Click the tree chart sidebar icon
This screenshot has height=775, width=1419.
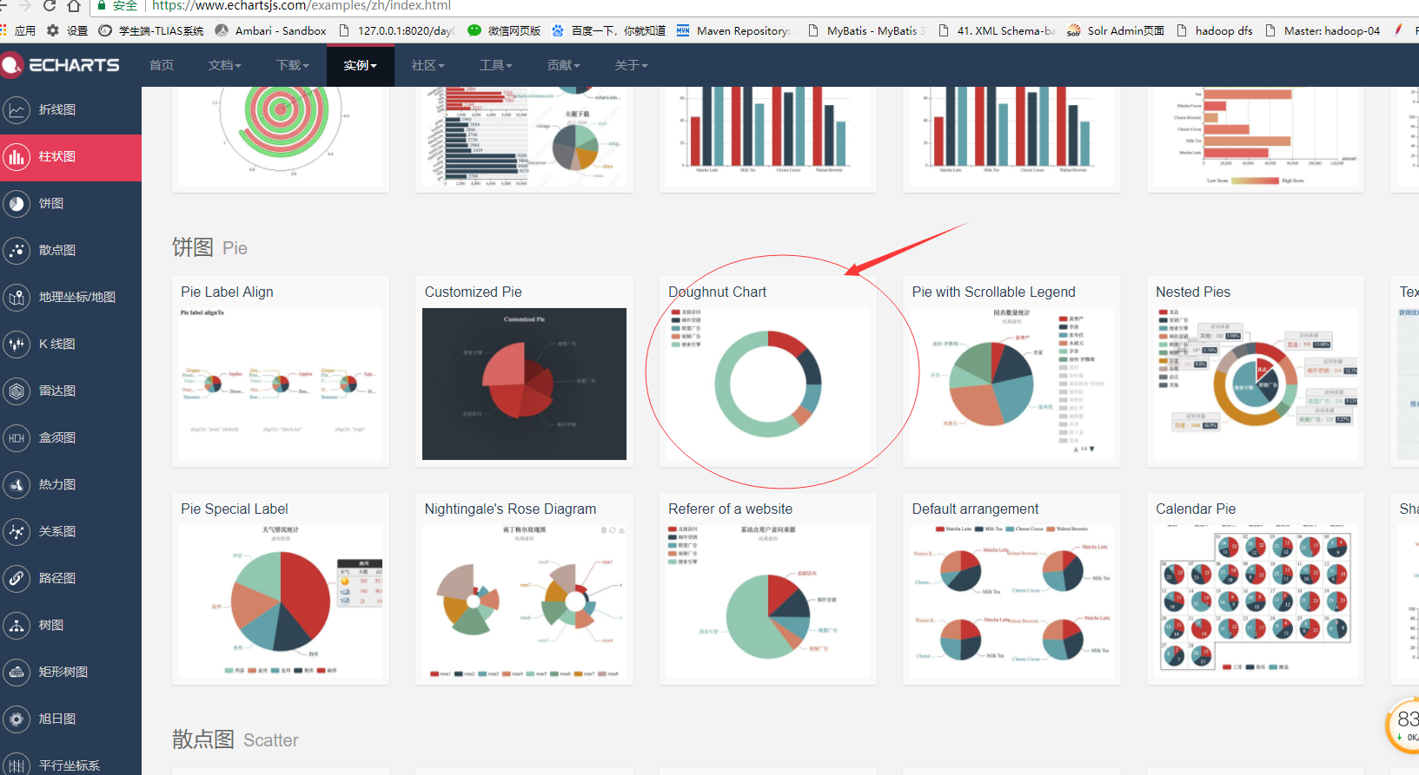point(17,626)
